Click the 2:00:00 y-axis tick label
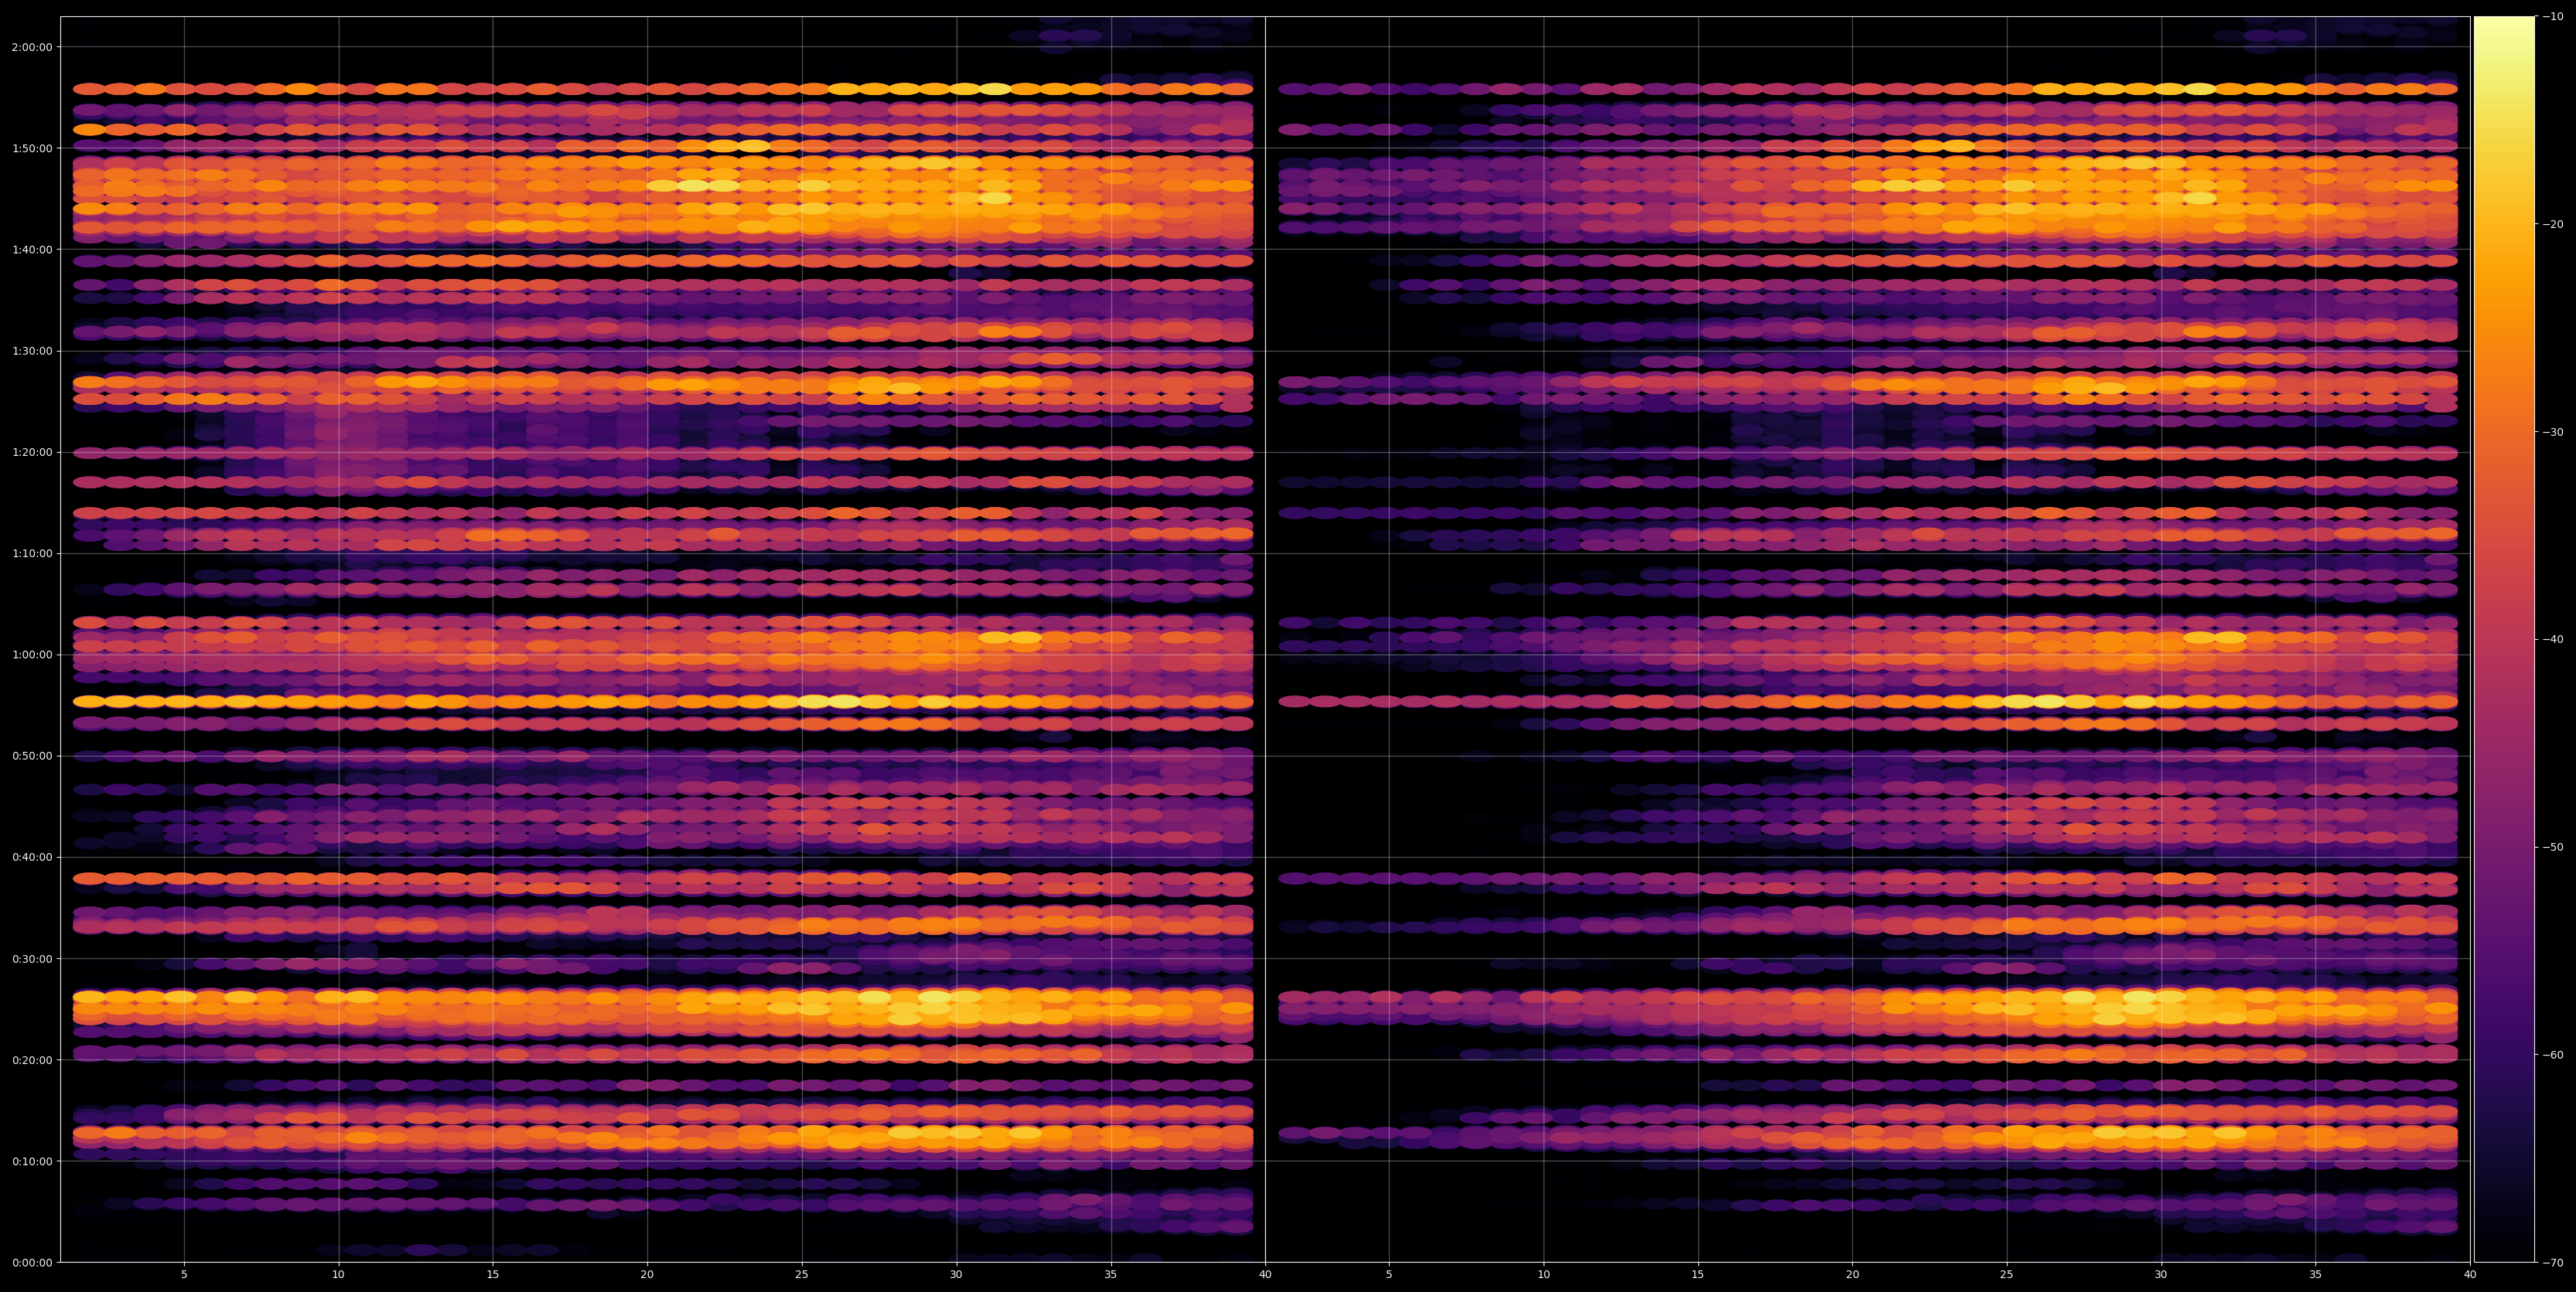The image size is (2576, 1292). point(33,47)
